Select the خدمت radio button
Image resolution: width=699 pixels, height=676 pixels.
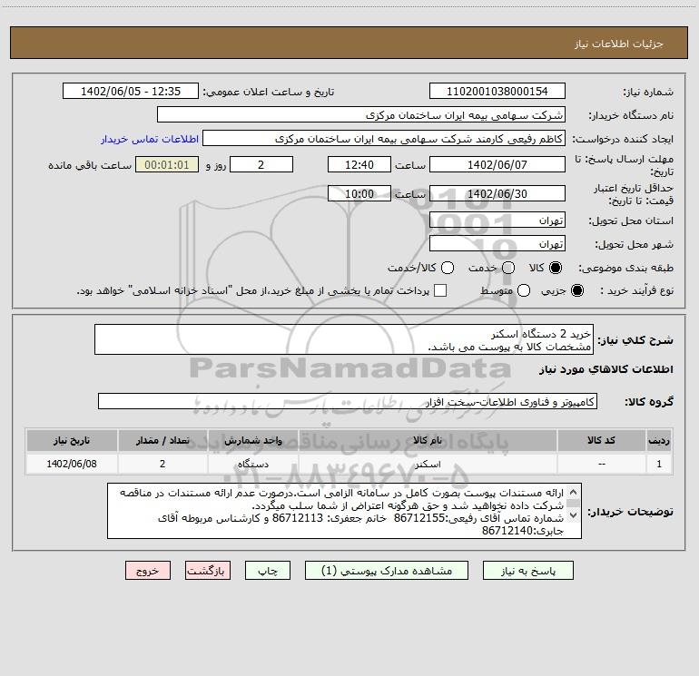pyautogui.click(x=508, y=268)
